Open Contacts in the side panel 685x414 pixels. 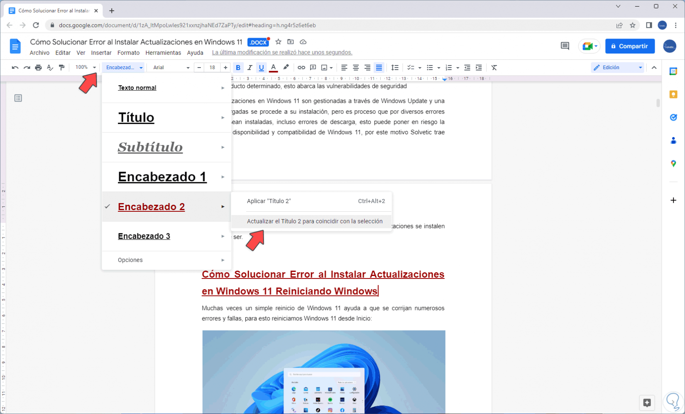pos(673,140)
